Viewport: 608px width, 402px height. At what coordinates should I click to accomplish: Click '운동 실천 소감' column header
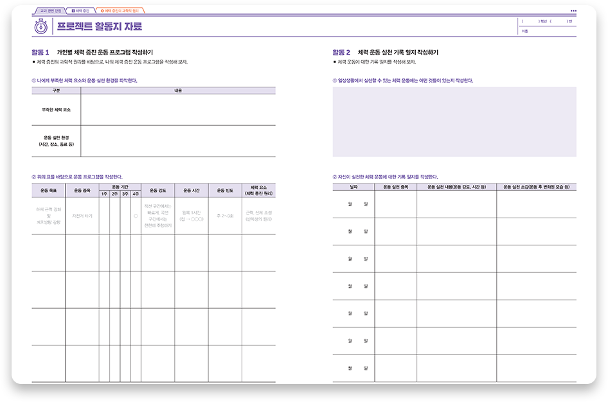click(x=537, y=187)
